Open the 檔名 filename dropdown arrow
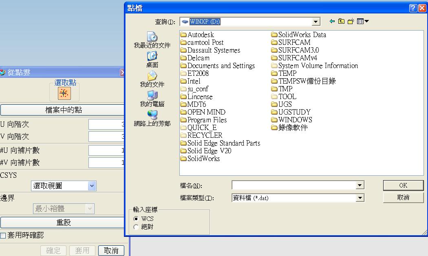 tap(360, 185)
